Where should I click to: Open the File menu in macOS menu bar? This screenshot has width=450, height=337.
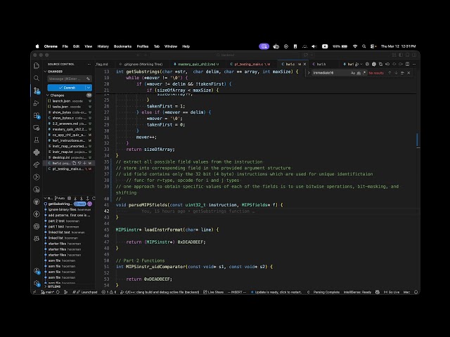[65, 46]
